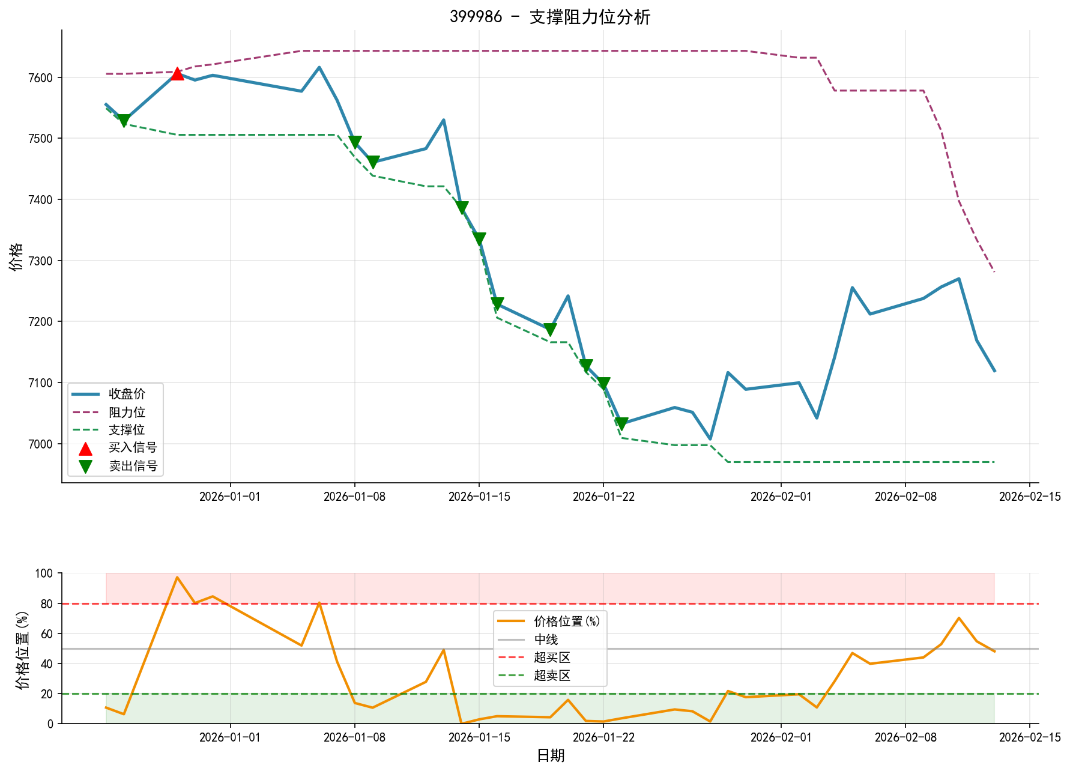Click the red triangle icon in the 买入信号 legend entry
This screenshot has height=771, width=1070.
(87, 448)
